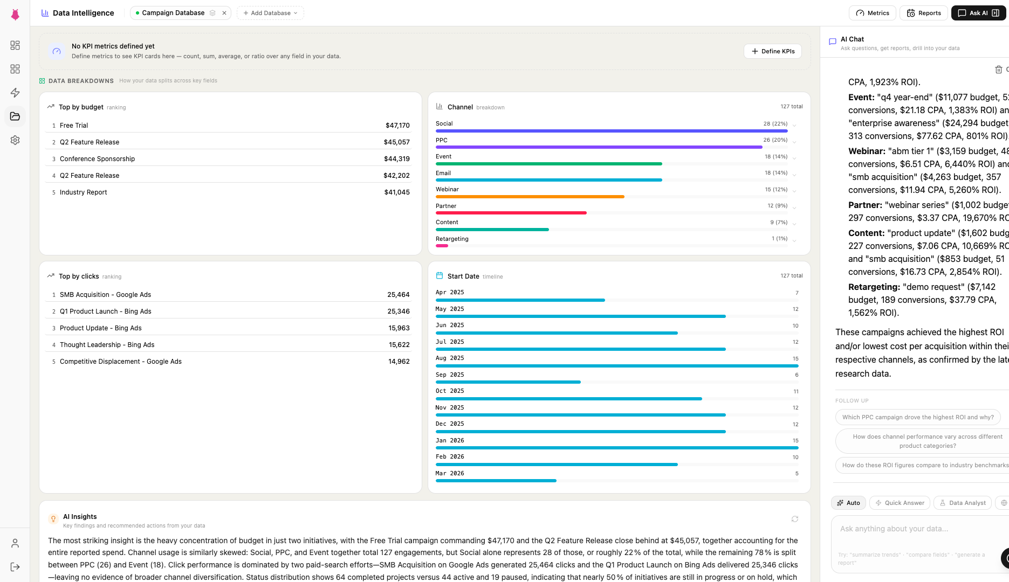
Task: Click the Data Intelligence bar-chart icon
Action: pos(45,12)
